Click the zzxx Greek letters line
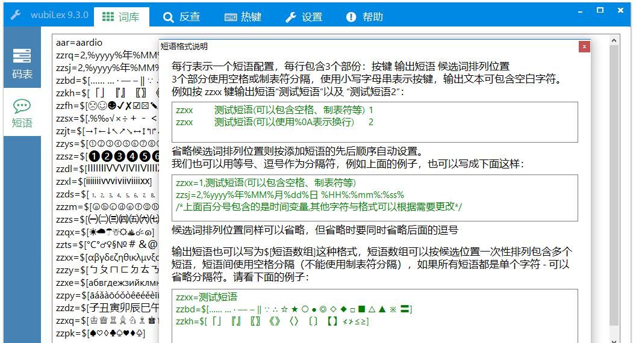The image size is (636, 343). (107, 257)
